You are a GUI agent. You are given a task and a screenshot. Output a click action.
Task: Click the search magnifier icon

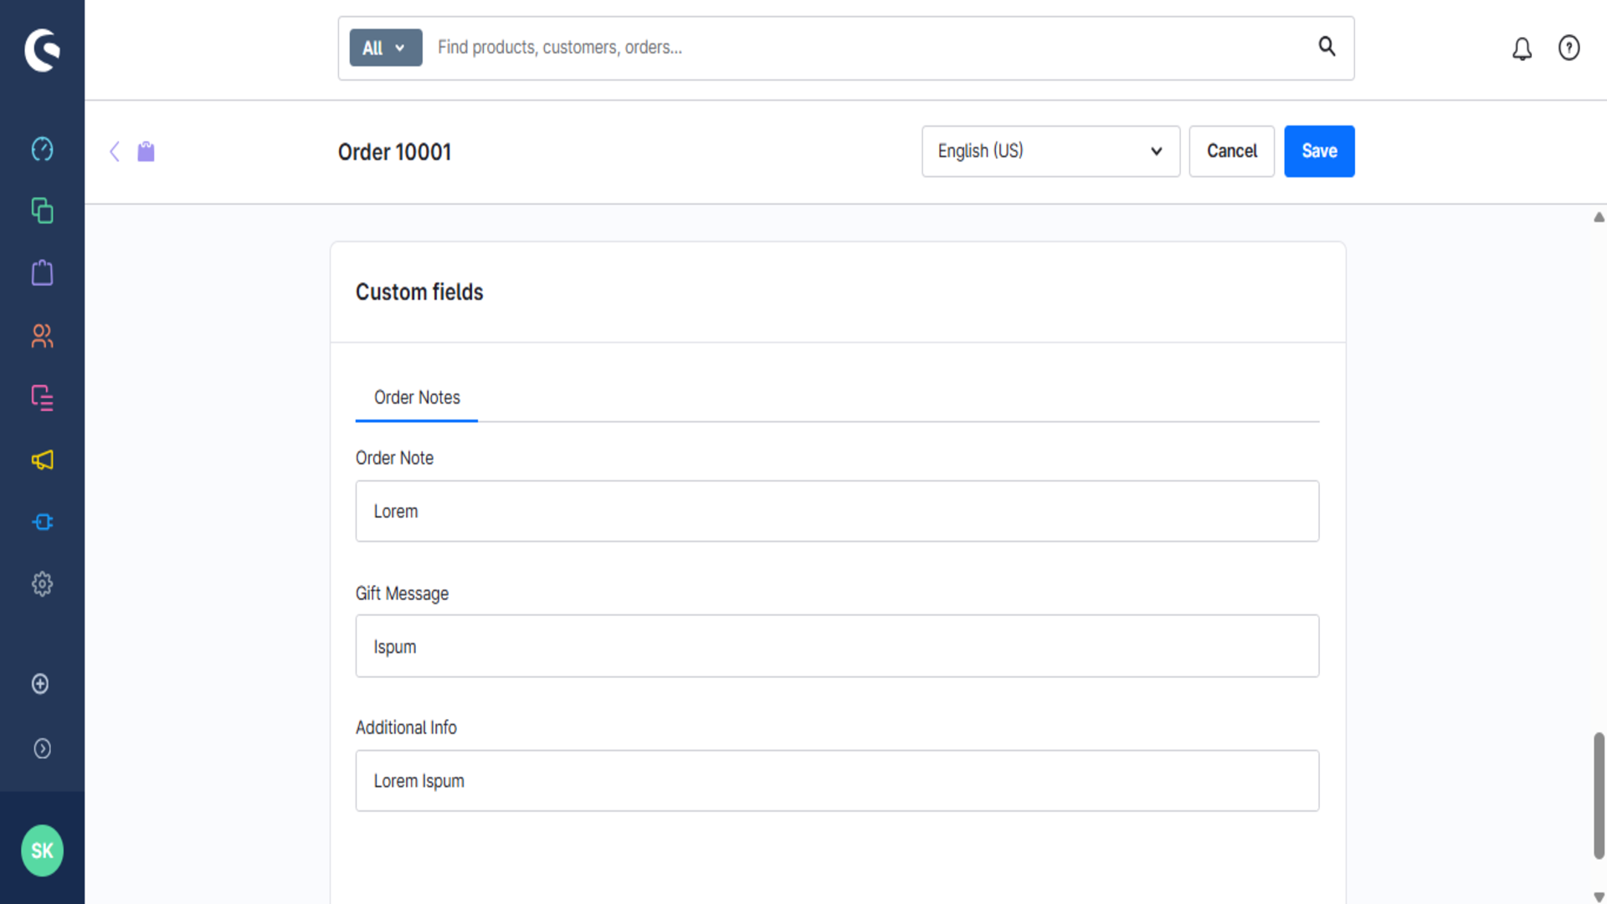(1327, 47)
